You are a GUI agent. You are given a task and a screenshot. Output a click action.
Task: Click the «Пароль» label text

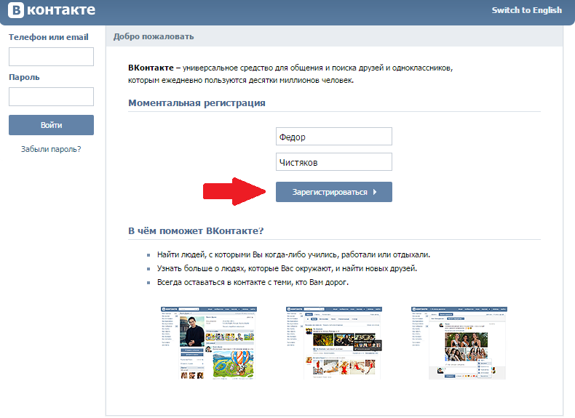(x=24, y=77)
